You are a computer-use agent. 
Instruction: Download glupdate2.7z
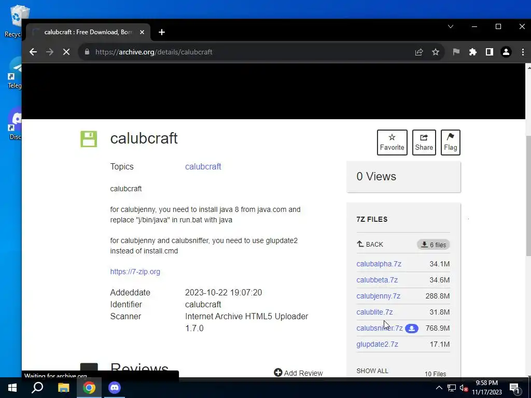click(x=377, y=344)
